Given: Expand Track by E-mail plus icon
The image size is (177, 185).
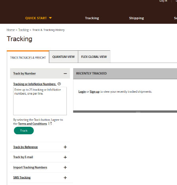Looking at the screenshot, I should pyautogui.click(x=65, y=157).
